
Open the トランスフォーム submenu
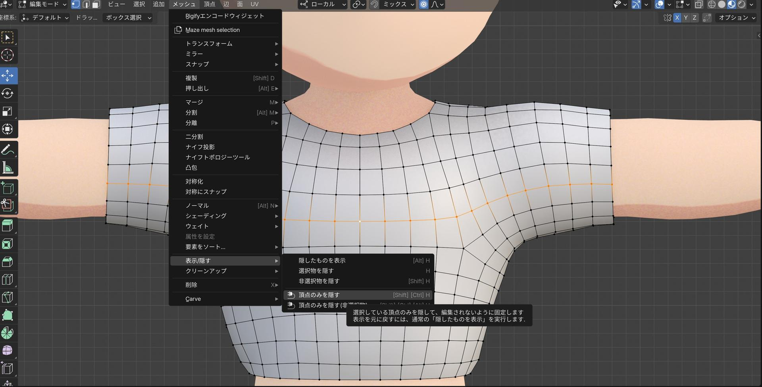tap(208, 43)
